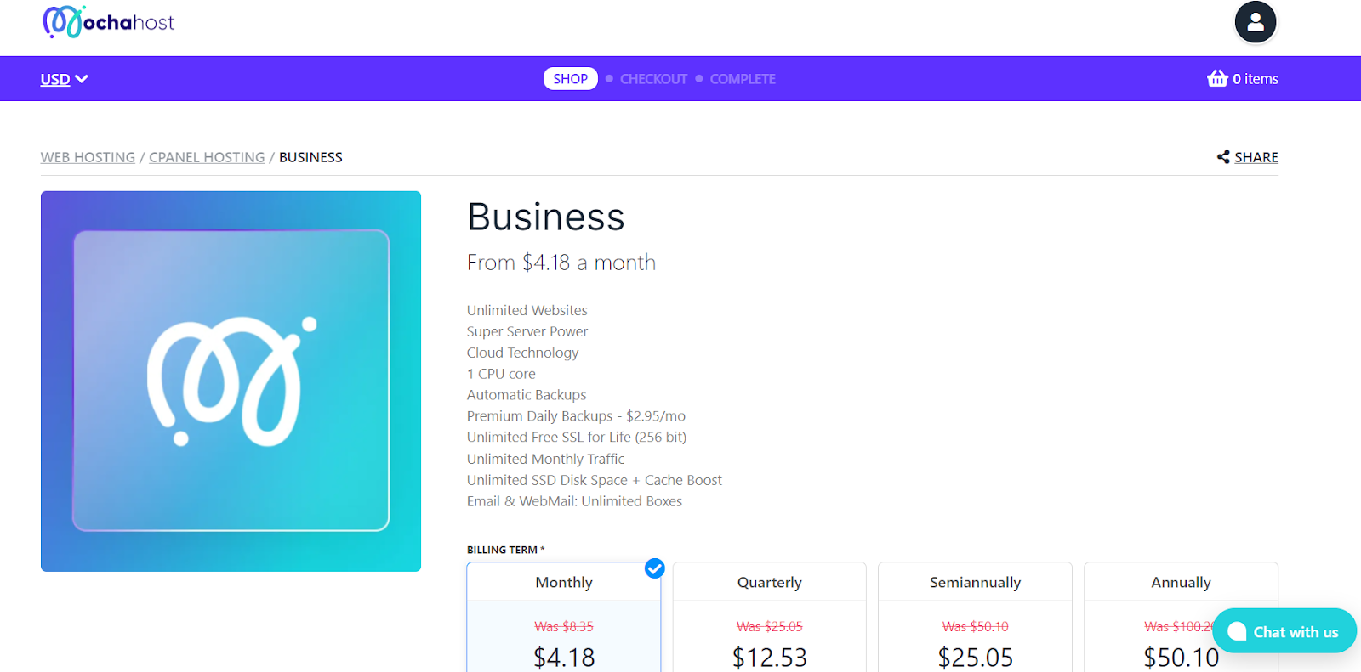Click the 'BILLING TERM' label
The height and width of the screenshot is (672, 1361).
[505, 550]
